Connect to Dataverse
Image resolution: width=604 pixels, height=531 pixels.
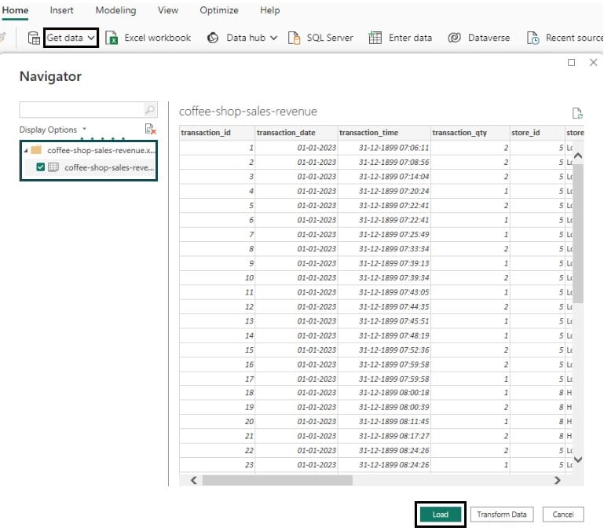pos(489,38)
